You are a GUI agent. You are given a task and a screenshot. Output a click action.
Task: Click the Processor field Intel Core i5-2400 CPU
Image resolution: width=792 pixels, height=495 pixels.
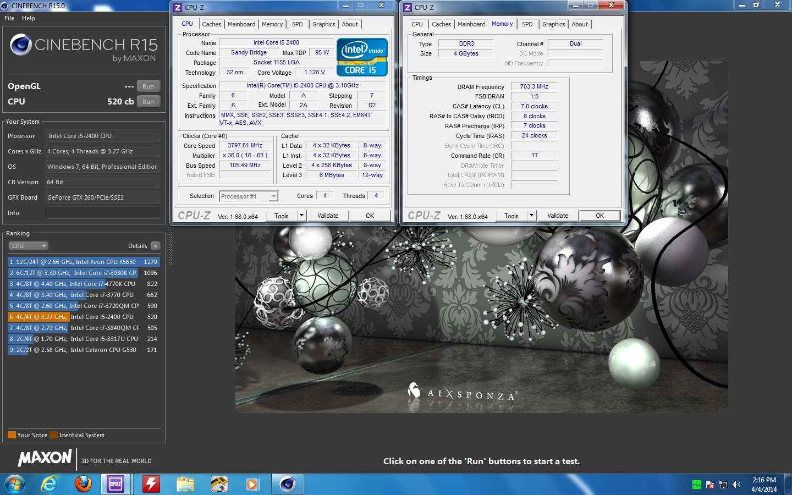coord(102,136)
